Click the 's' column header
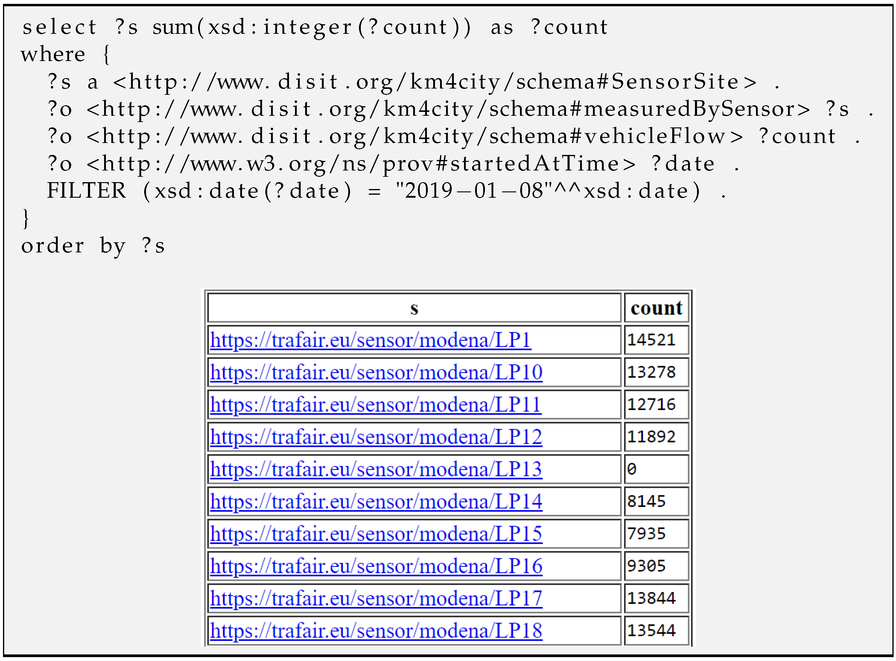Screen dimensions: 896x661 (414, 308)
